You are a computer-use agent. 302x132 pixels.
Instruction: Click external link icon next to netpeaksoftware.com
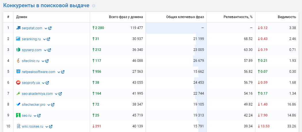[x=63, y=72]
